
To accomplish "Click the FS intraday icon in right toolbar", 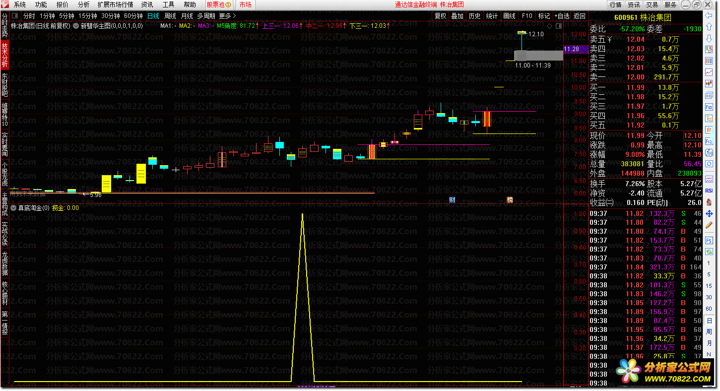I will pyautogui.click(x=709, y=241).
